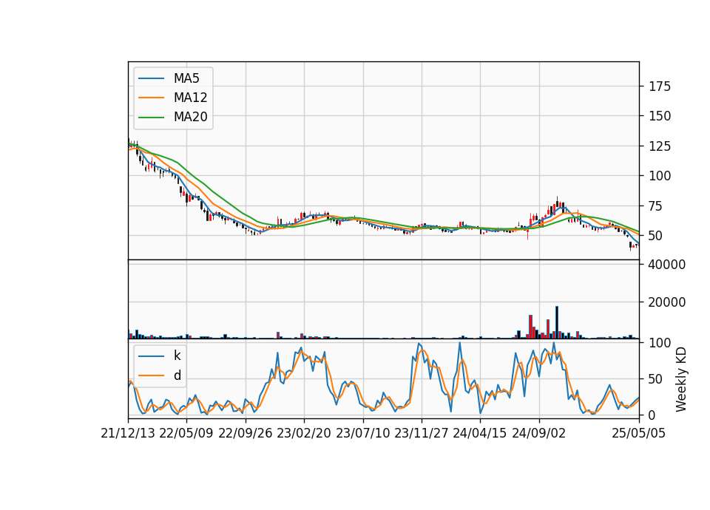
Task: Click the 25/05/05 date axis label
Action: 639,433
